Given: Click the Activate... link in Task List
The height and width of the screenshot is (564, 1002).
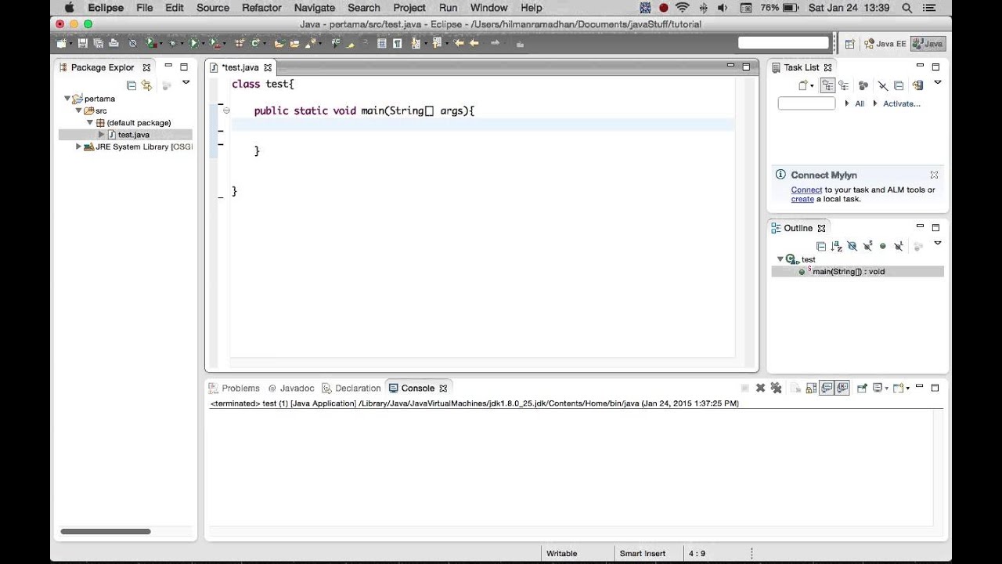Looking at the screenshot, I should (x=902, y=103).
